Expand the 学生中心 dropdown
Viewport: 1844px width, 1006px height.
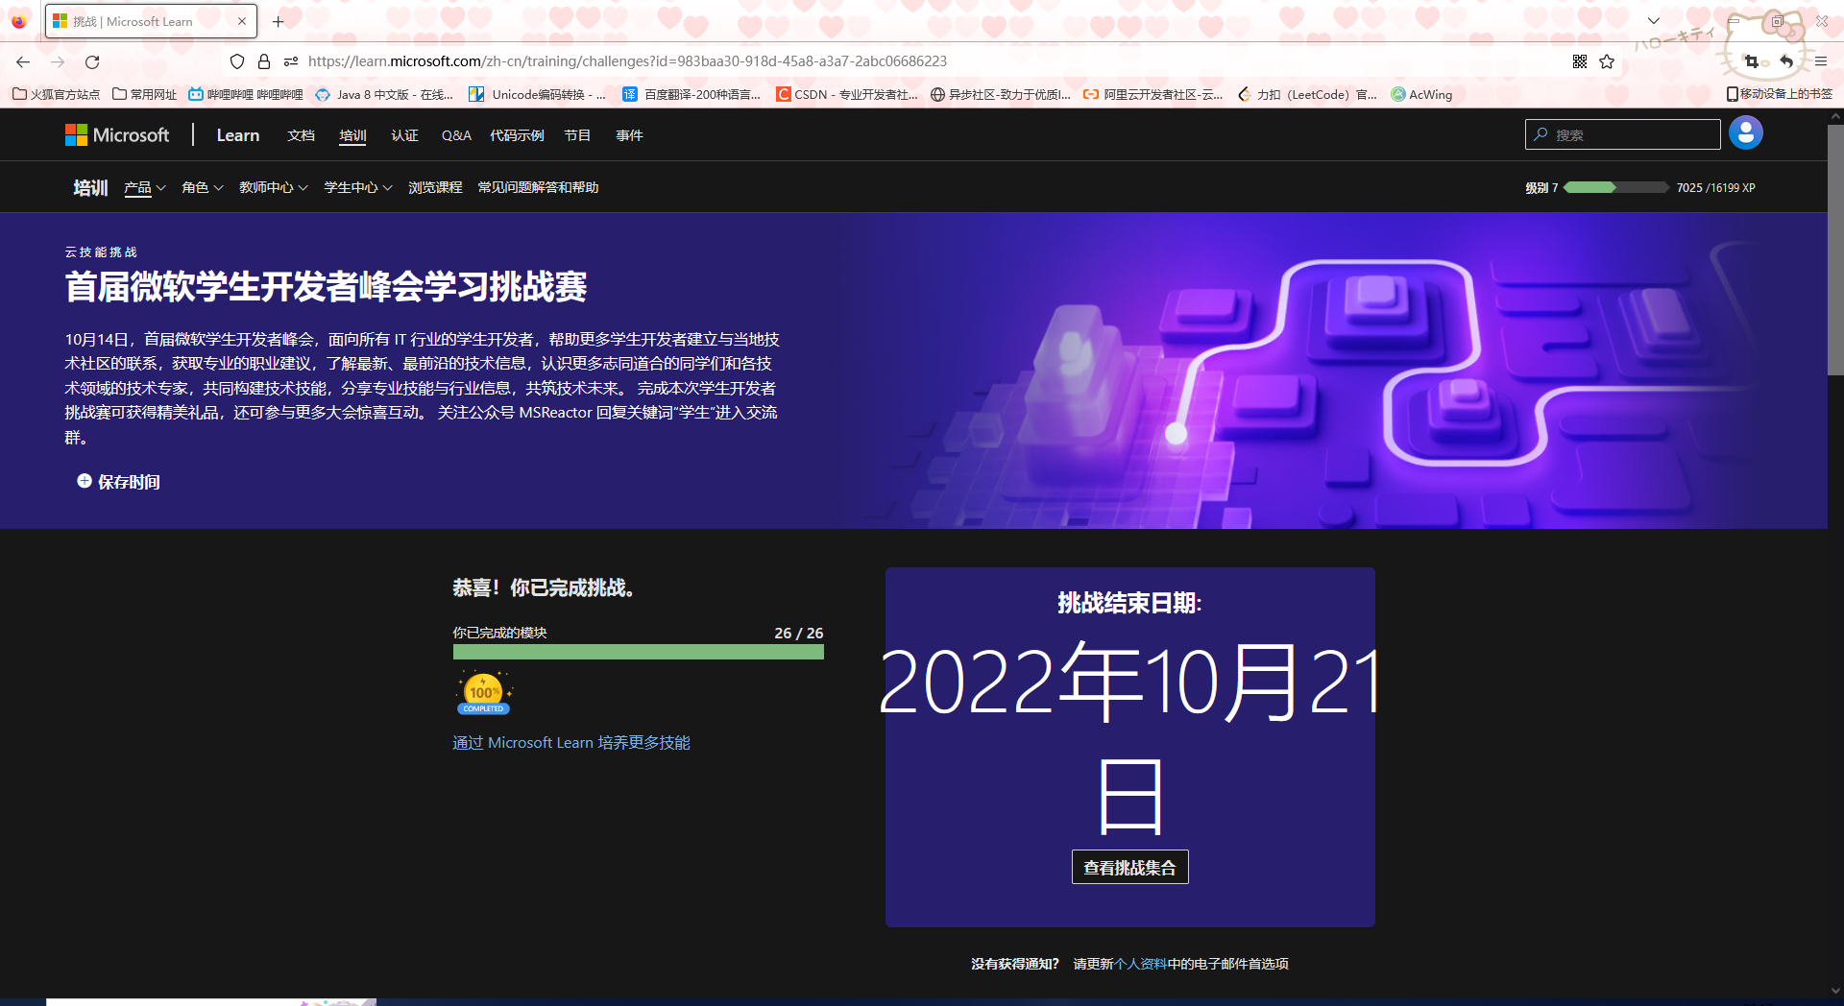[x=358, y=187]
